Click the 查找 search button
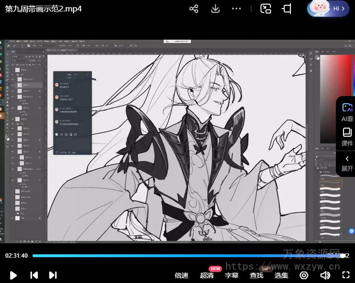This screenshot has height=283, width=355. coord(256,275)
